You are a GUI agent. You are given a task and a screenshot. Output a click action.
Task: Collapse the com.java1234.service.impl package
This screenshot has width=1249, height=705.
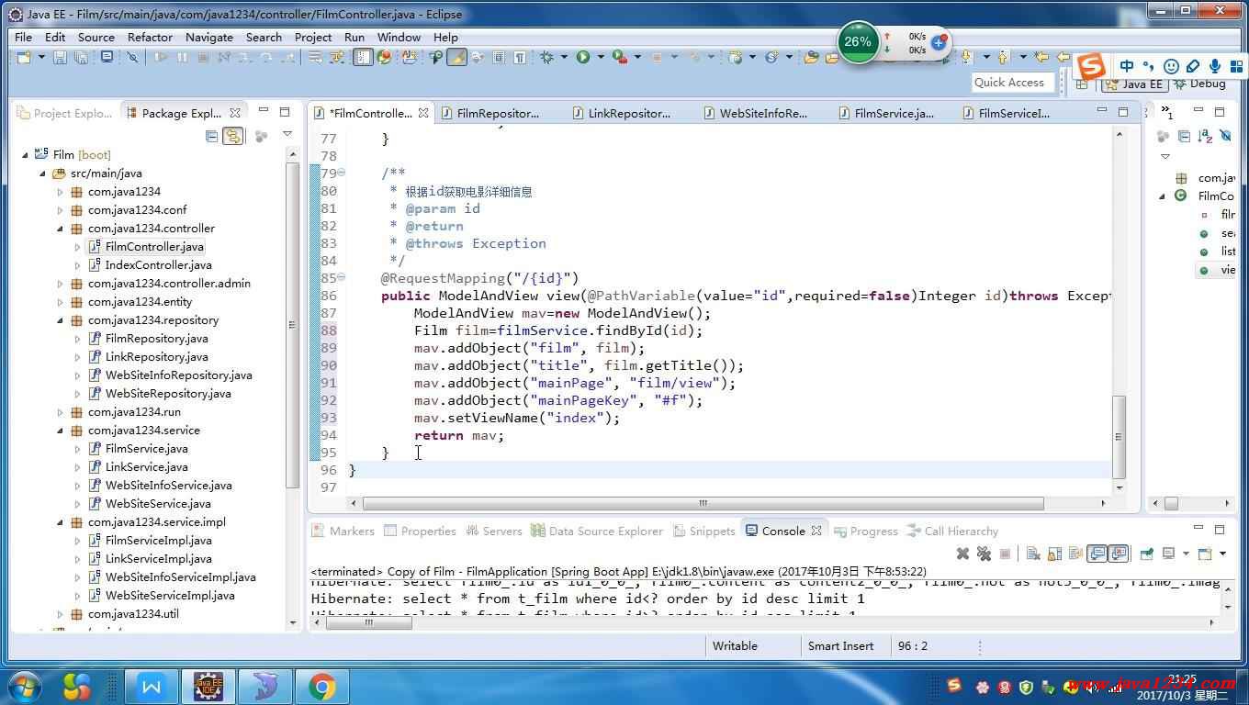[x=60, y=522]
